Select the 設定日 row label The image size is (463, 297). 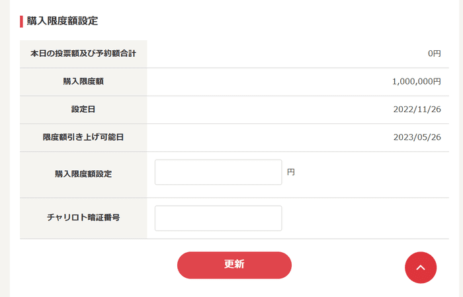tap(83, 110)
